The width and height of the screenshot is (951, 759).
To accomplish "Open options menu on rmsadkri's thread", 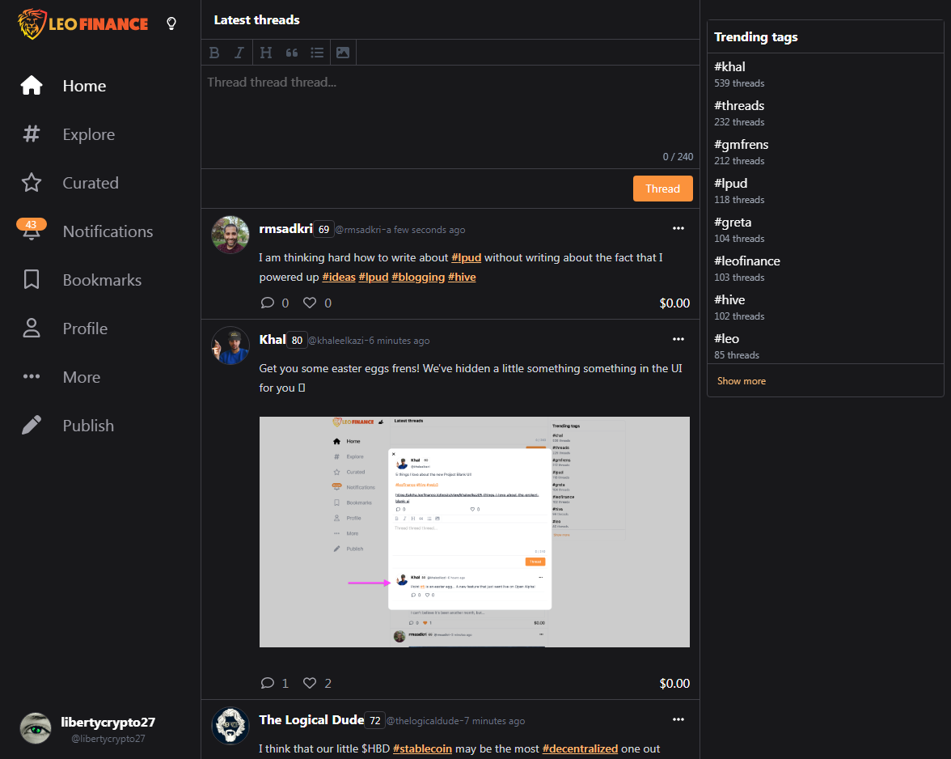I will point(678,229).
